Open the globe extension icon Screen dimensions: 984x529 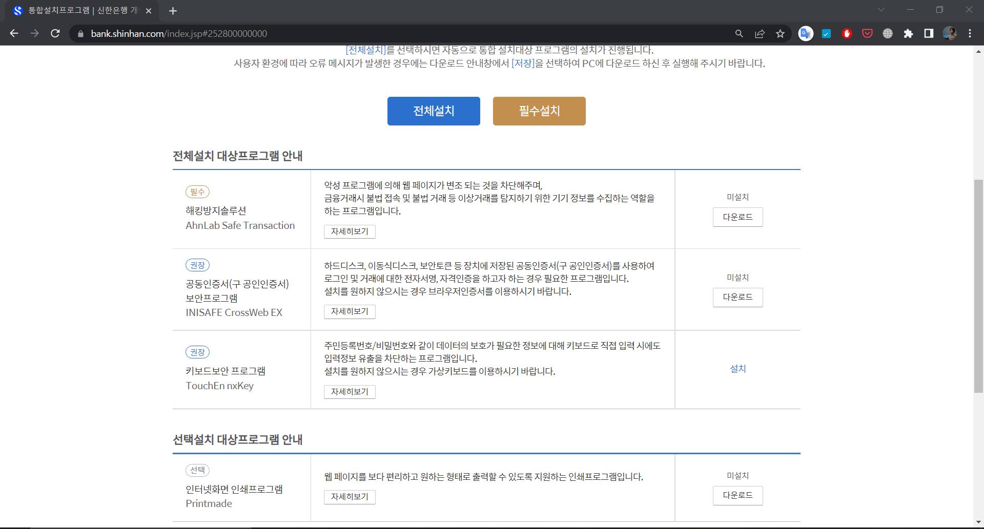[888, 34]
